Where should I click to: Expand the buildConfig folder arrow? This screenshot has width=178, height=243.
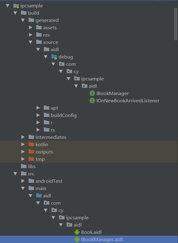(38, 115)
